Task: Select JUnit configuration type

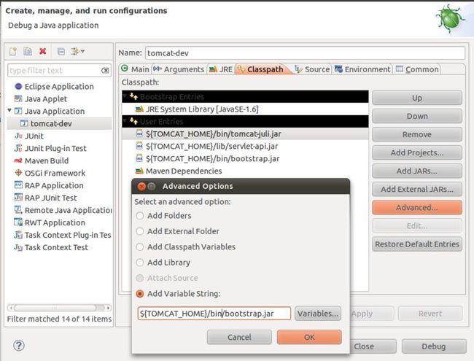Action: [34, 136]
